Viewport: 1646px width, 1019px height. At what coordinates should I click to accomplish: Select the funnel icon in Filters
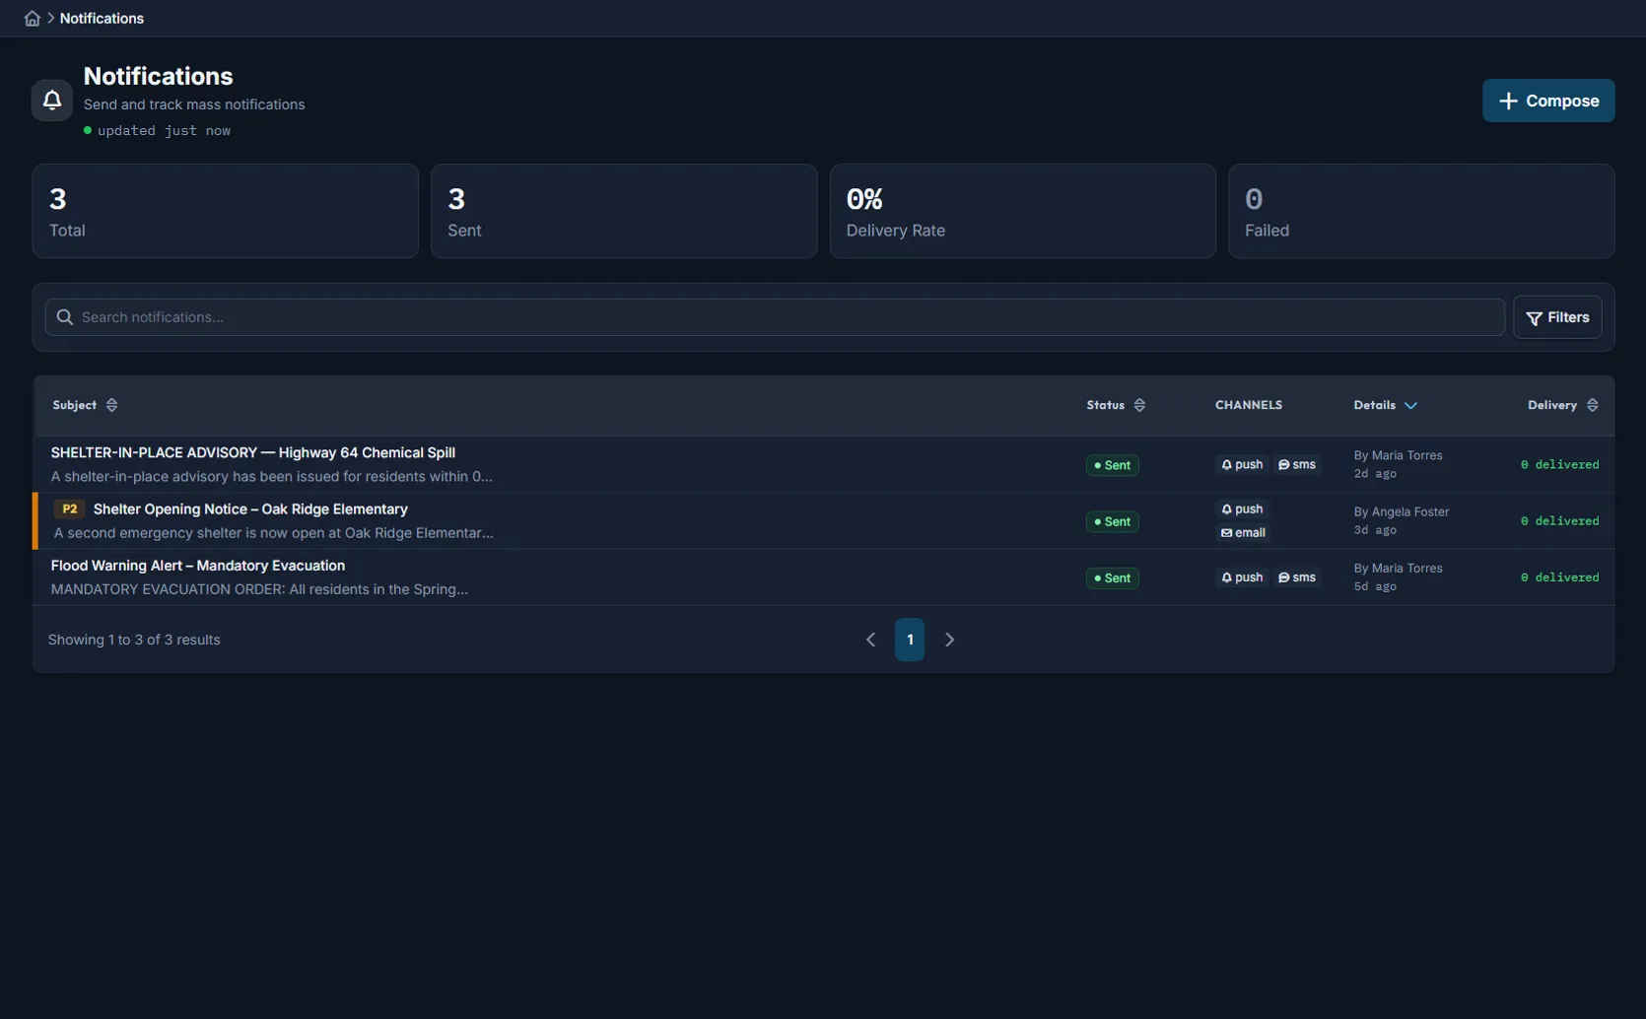pyautogui.click(x=1534, y=318)
